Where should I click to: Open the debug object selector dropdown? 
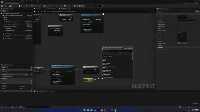[94, 6]
